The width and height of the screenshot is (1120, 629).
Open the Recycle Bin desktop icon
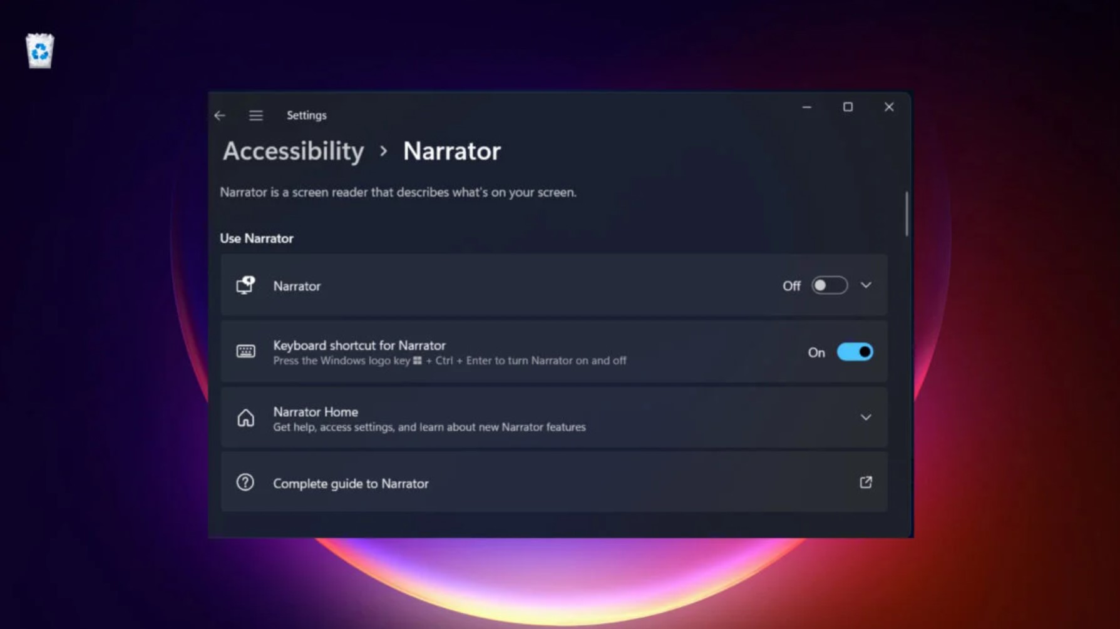(40, 51)
